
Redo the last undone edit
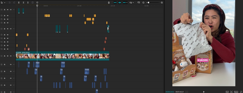[x=14, y=3]
